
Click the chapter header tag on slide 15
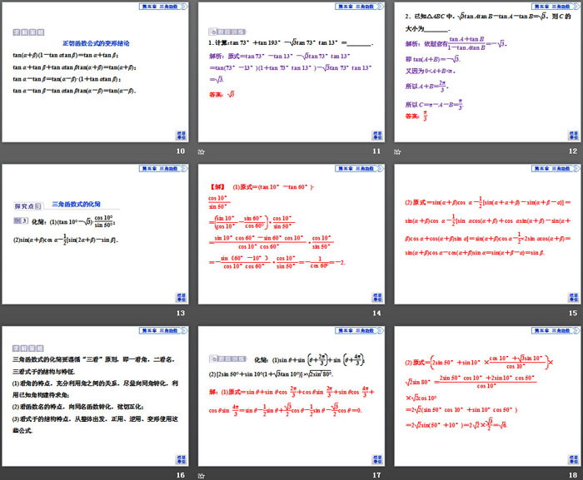(x=556, y=168)
